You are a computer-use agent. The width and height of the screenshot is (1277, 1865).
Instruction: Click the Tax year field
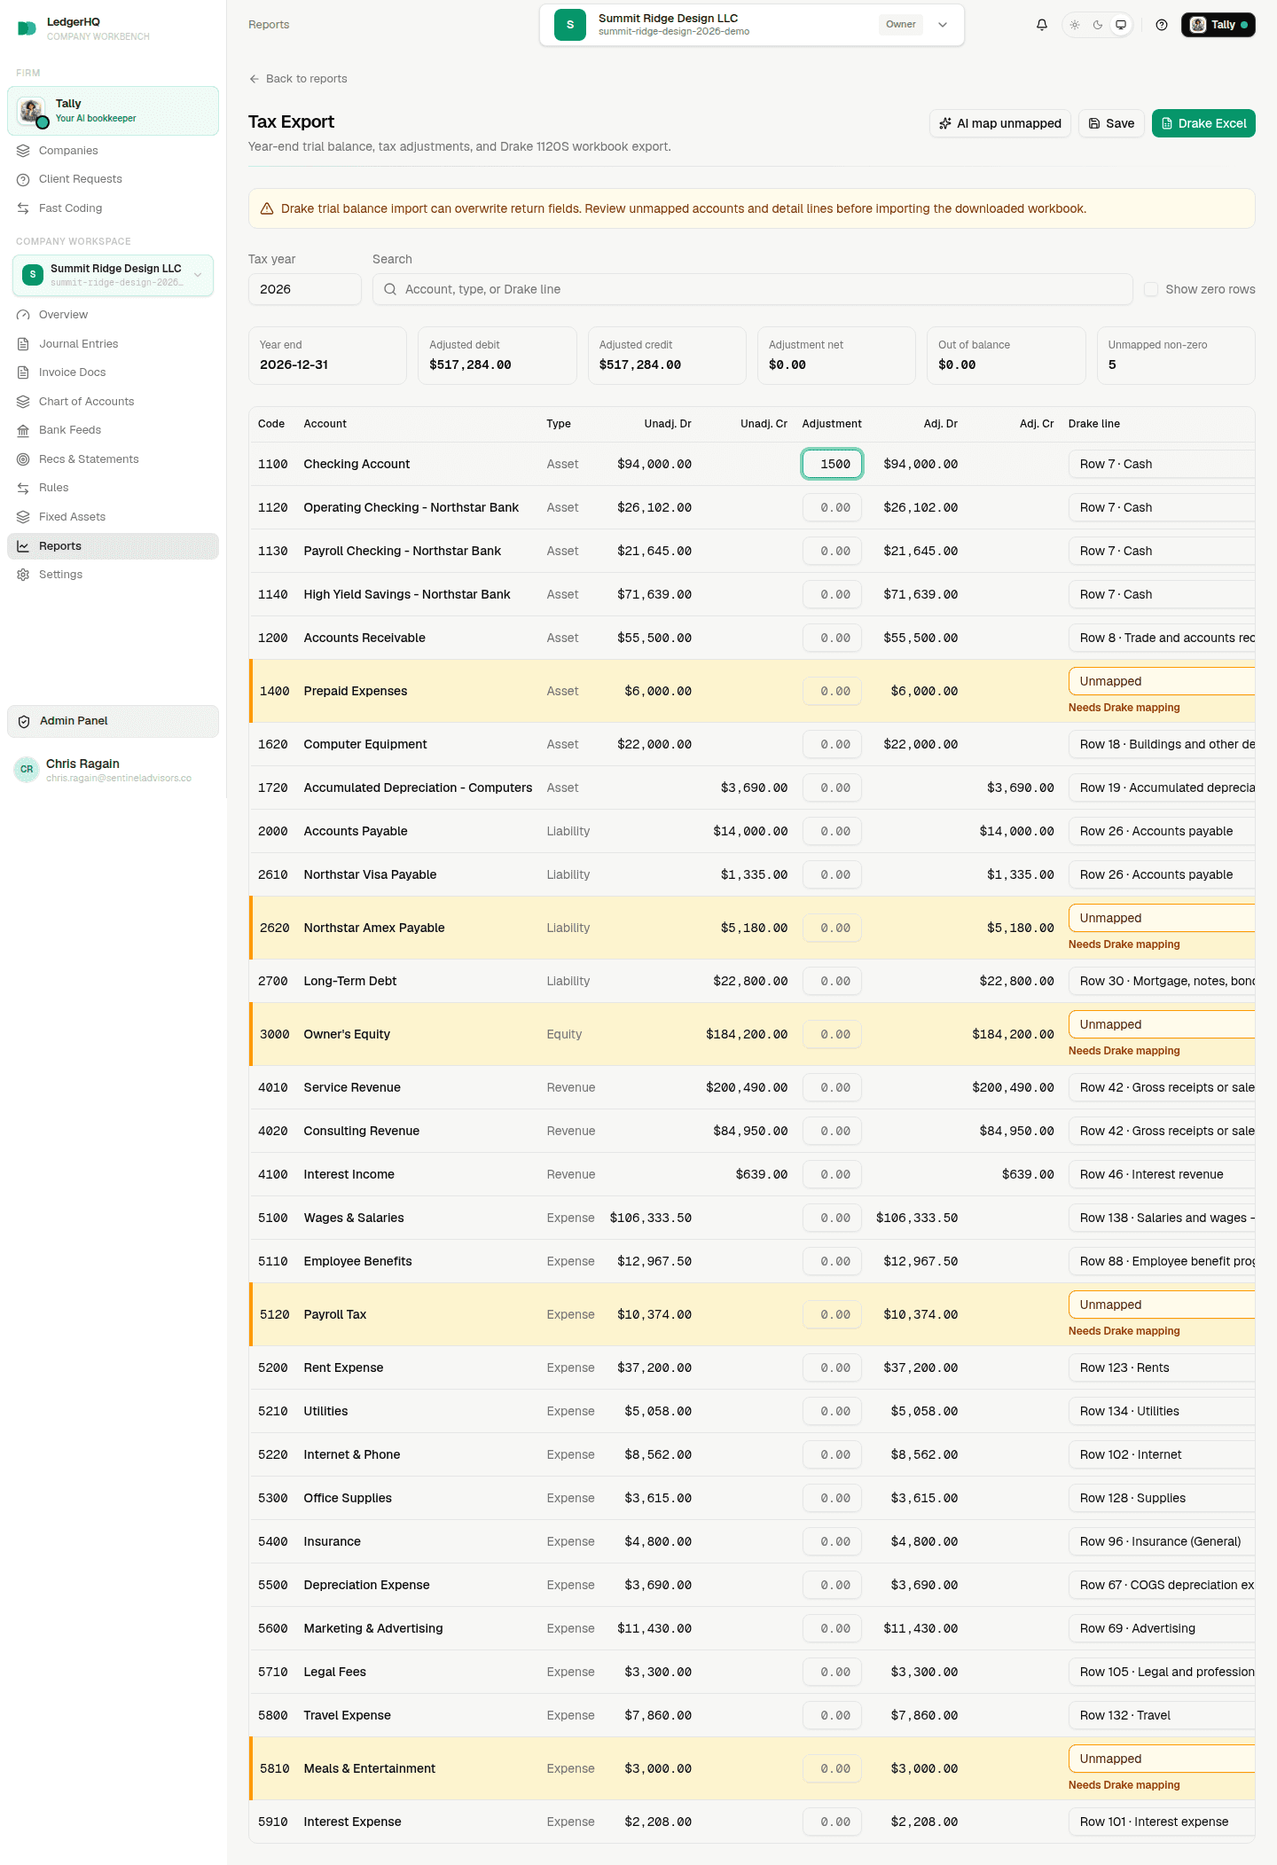[305, 289]
